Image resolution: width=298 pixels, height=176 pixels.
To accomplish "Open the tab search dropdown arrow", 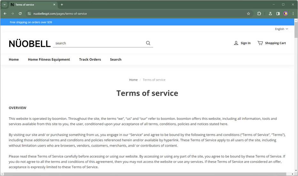I will [x=4, y=4].
